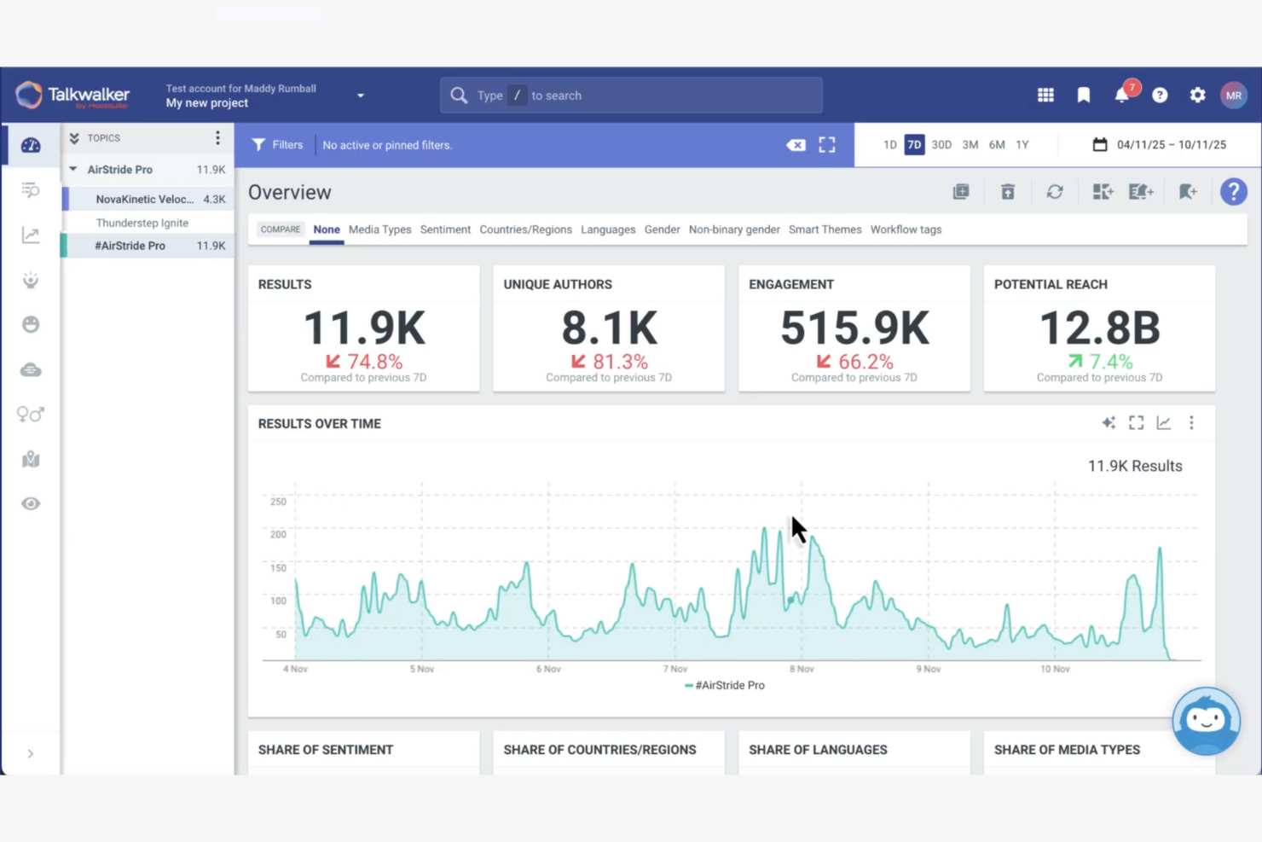Open the blue help circle in Overview
The width and height of the screenshot is (1262, 842).
[x=1234, y=192]
